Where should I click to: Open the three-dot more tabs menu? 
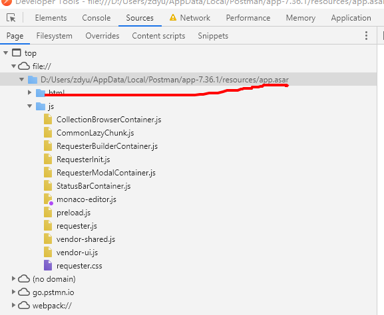366,36
